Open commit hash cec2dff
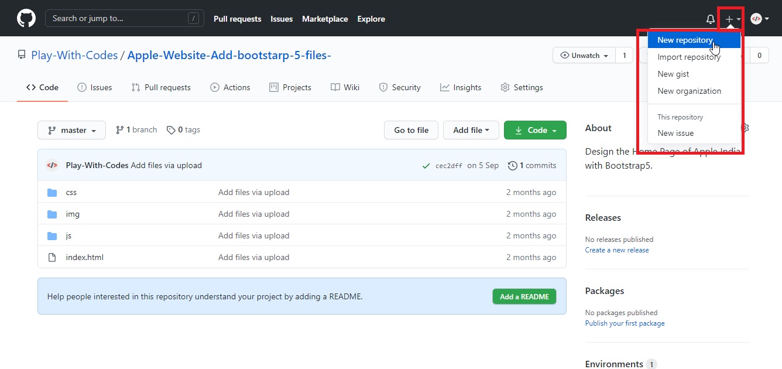The height and width of the screenshot is (369, 782). (449, 166)
